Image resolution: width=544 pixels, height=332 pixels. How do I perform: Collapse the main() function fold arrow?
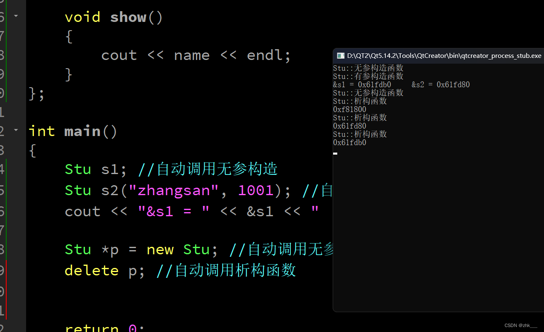(x=16, y=130)
